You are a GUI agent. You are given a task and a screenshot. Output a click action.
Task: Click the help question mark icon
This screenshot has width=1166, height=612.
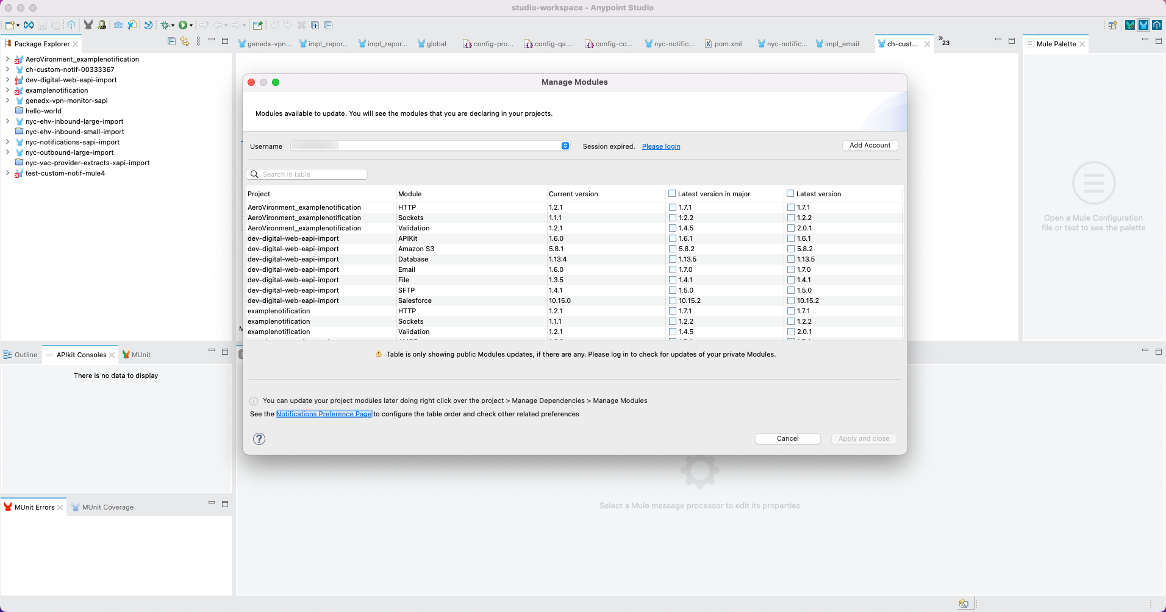pyautogui.click(x=259, y=439)
